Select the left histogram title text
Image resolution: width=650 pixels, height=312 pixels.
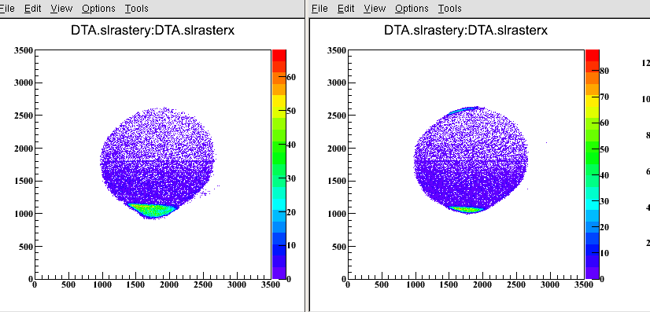[153, 30]
